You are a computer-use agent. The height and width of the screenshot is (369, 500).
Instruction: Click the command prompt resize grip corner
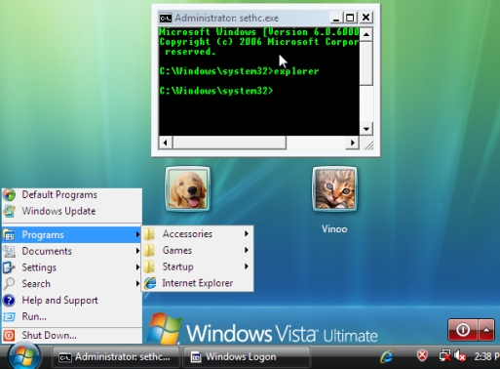[x=368, y=145]
